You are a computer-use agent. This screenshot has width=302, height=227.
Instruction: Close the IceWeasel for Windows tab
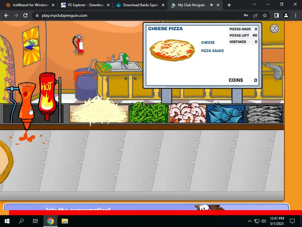coord(53,5)
